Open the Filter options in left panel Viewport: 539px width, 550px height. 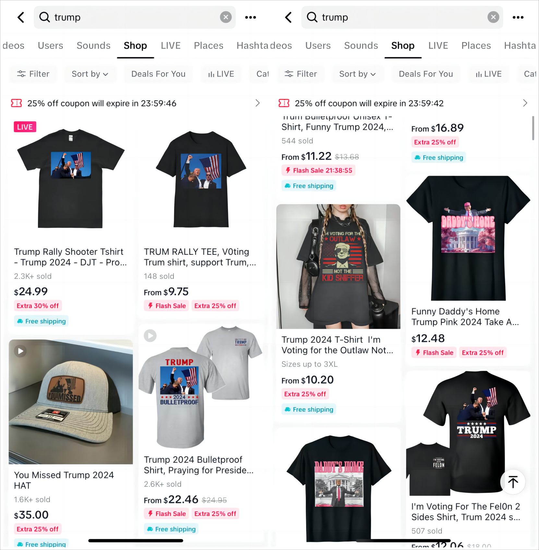[33, 74]
